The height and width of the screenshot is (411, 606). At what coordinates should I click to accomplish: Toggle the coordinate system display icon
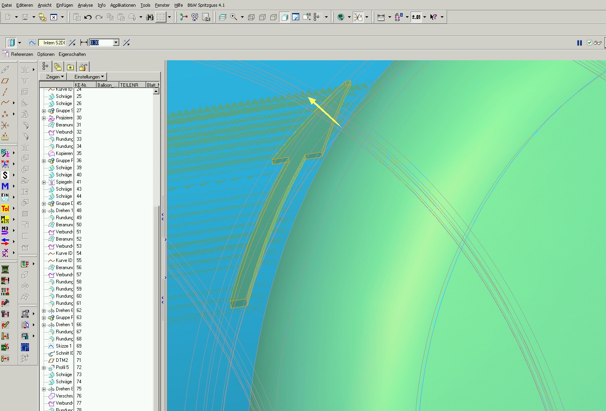(358, 17)
